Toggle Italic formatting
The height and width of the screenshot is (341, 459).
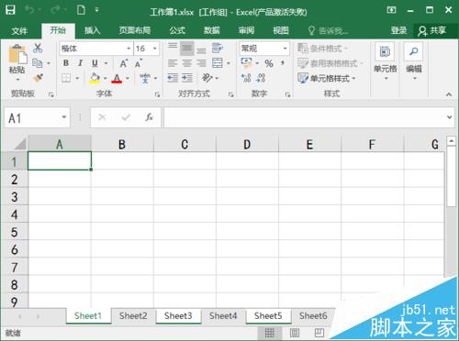click(80, 63)
